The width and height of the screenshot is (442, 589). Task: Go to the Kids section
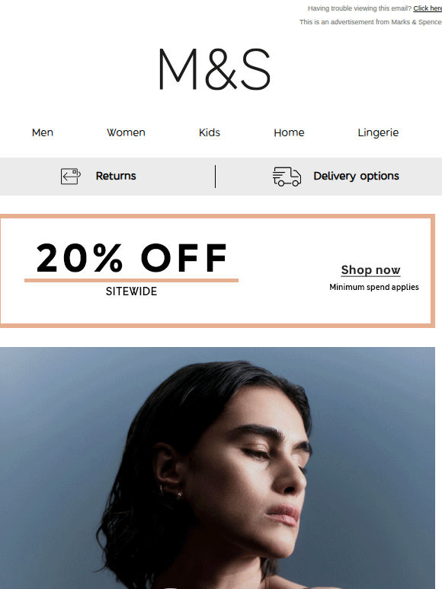[x=210, y=132]
